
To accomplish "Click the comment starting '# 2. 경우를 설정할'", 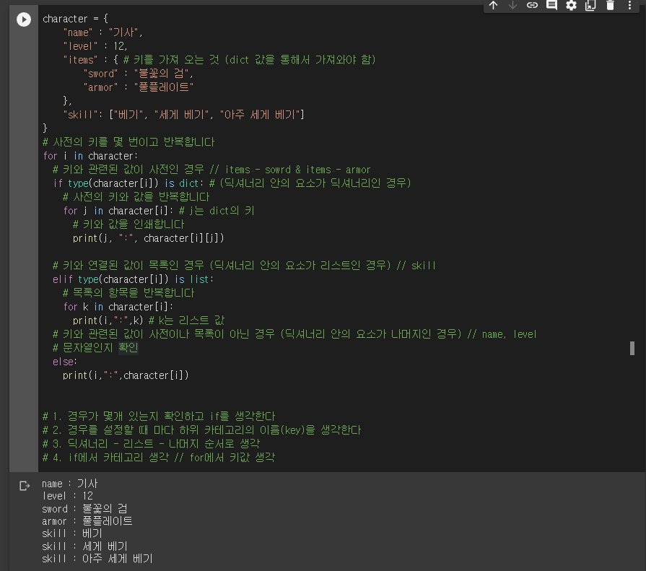I will pyautogui.click(x=202, y=430).
